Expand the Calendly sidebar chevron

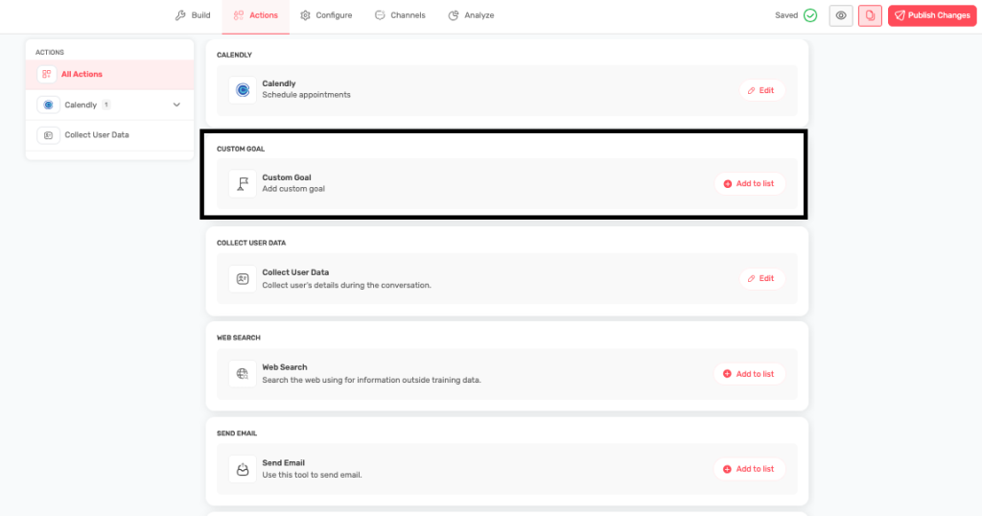[x=176, y=105]
